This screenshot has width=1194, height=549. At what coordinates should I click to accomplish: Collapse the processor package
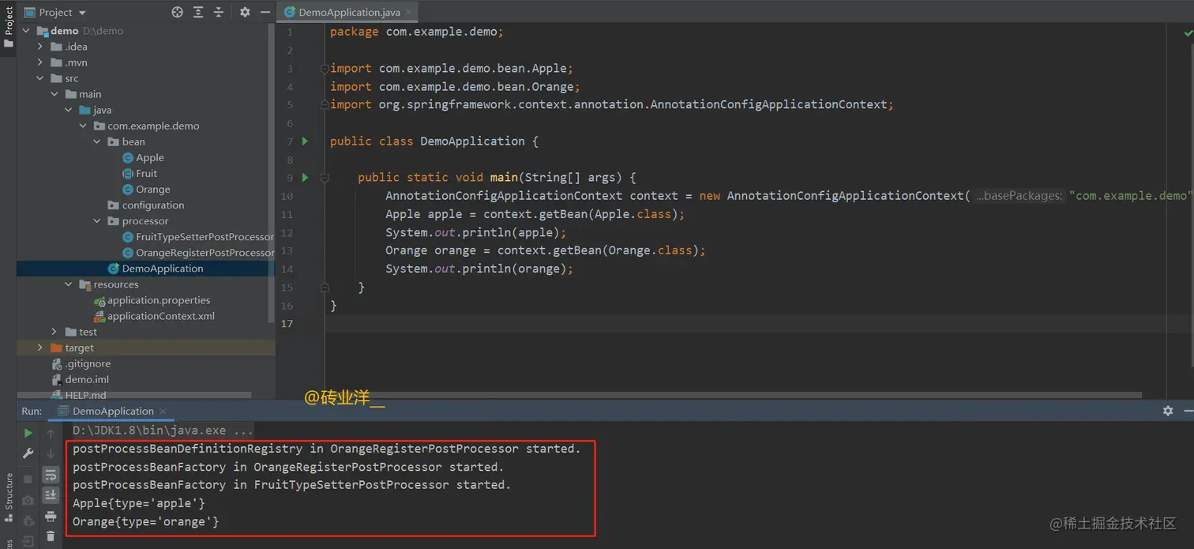[x=97, y=220]
